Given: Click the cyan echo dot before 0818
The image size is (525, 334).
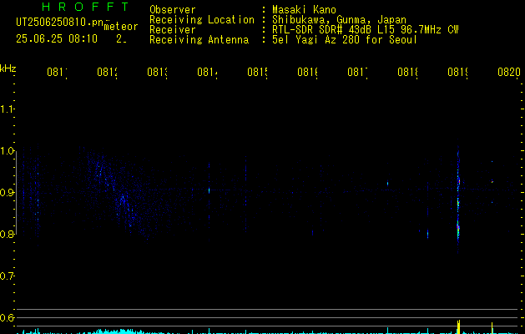Looking at the screenshot, I should click(388, 183).
